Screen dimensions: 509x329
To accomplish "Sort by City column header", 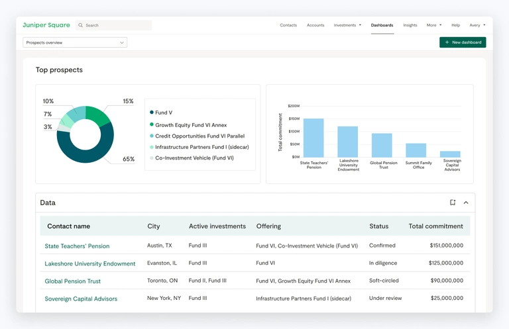I will 154,226.
